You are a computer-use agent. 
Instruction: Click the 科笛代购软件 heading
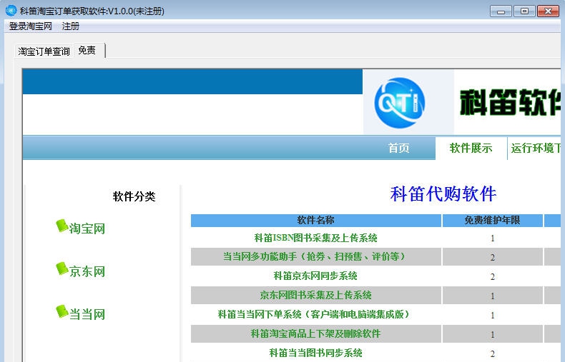pos(443,194)
